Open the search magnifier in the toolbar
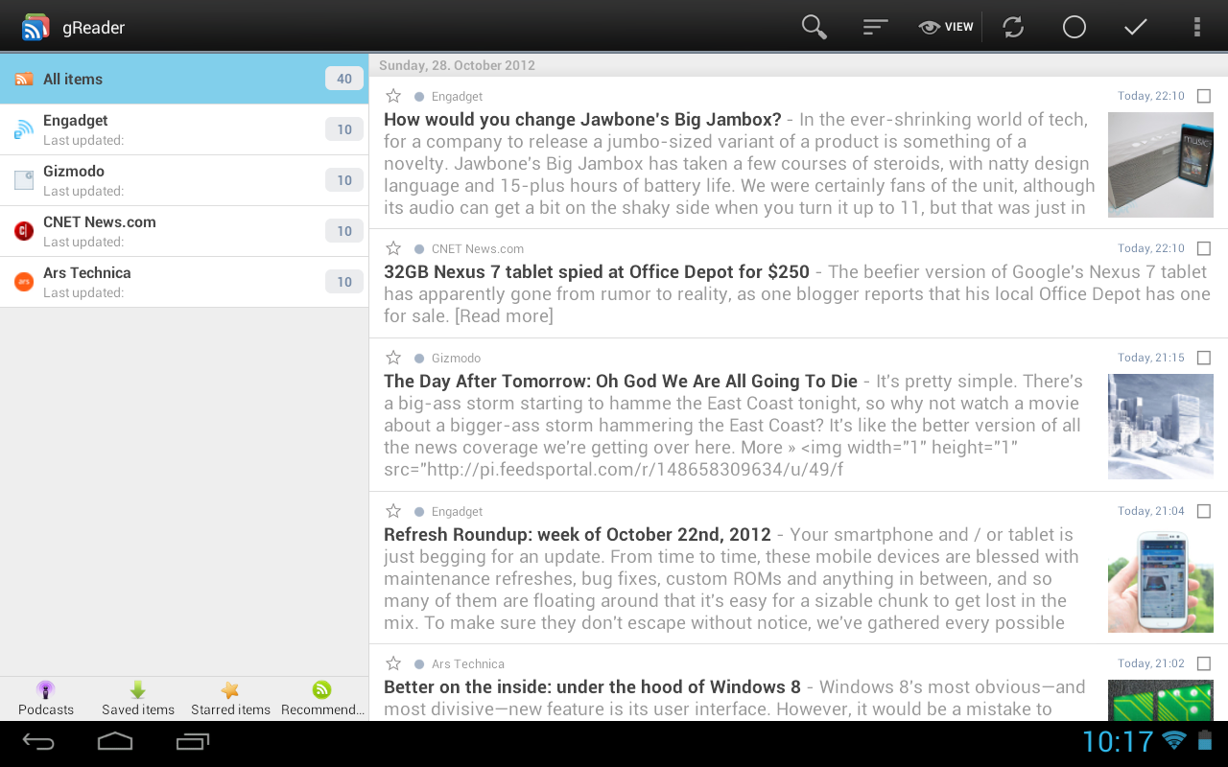1228x767 pixels. click(x=815, y=27)
